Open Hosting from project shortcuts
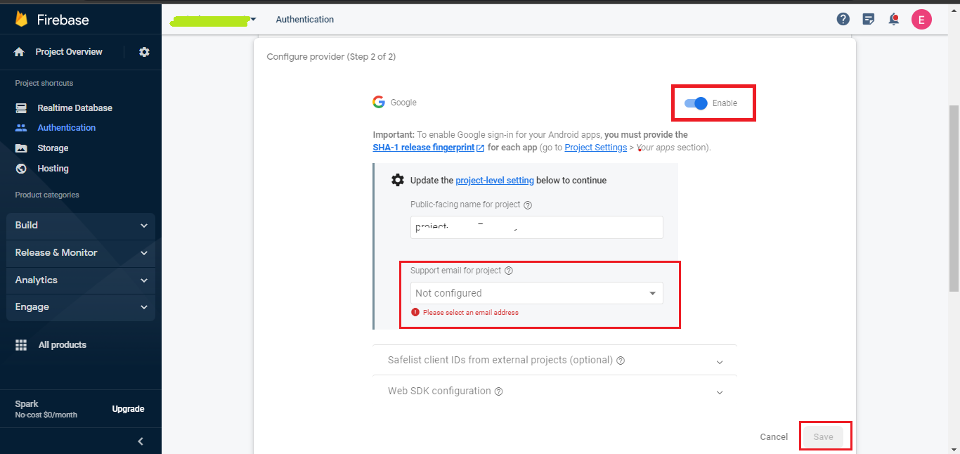This screenshot has width=960, height=454. coord(53,169)
